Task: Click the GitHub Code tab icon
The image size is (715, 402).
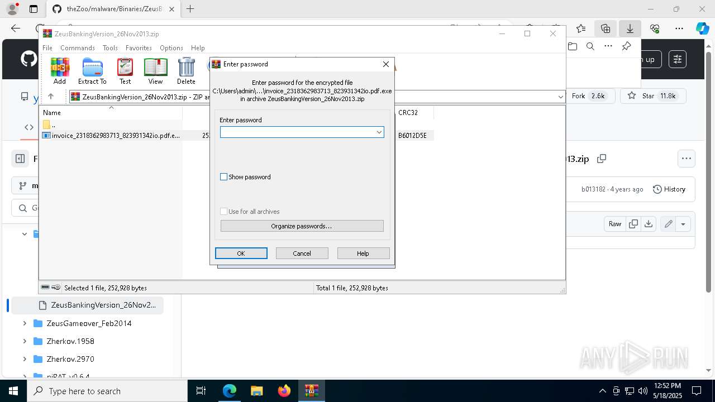Action: [x=28, y=127]
